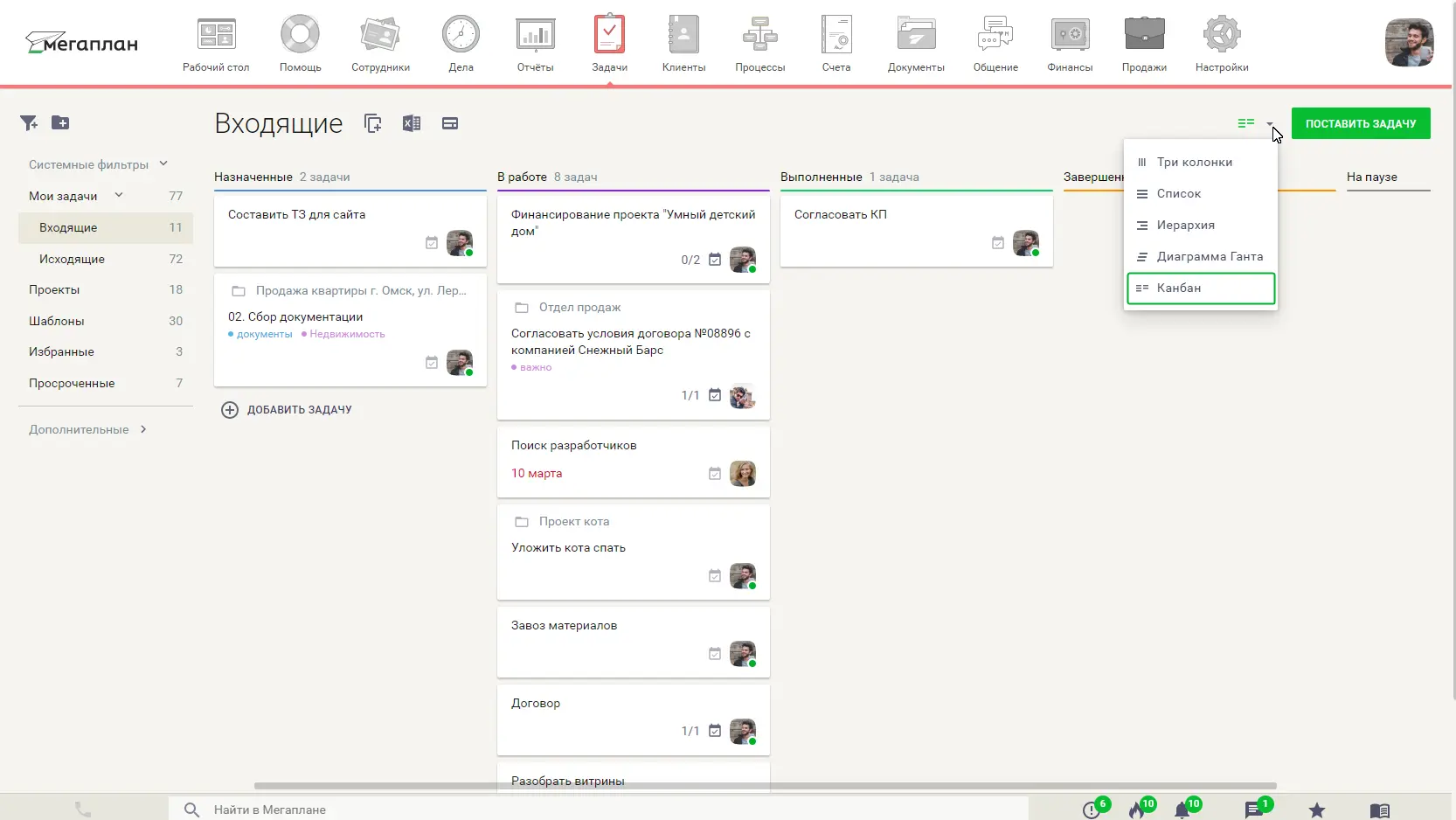
Task: Collapse the Мои задачи tree
Action: (119, 196)
